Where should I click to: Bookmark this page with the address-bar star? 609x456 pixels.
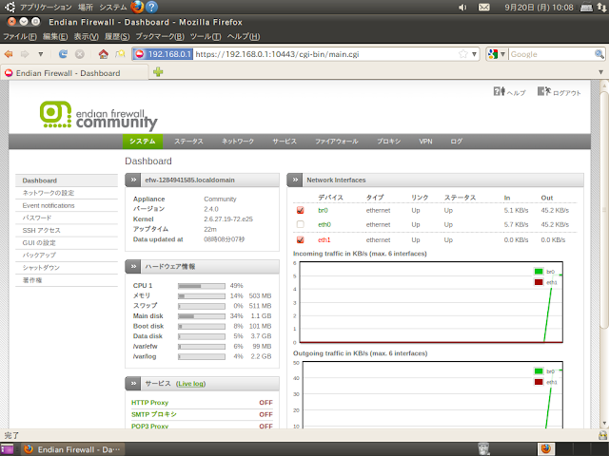coord(463,54)
